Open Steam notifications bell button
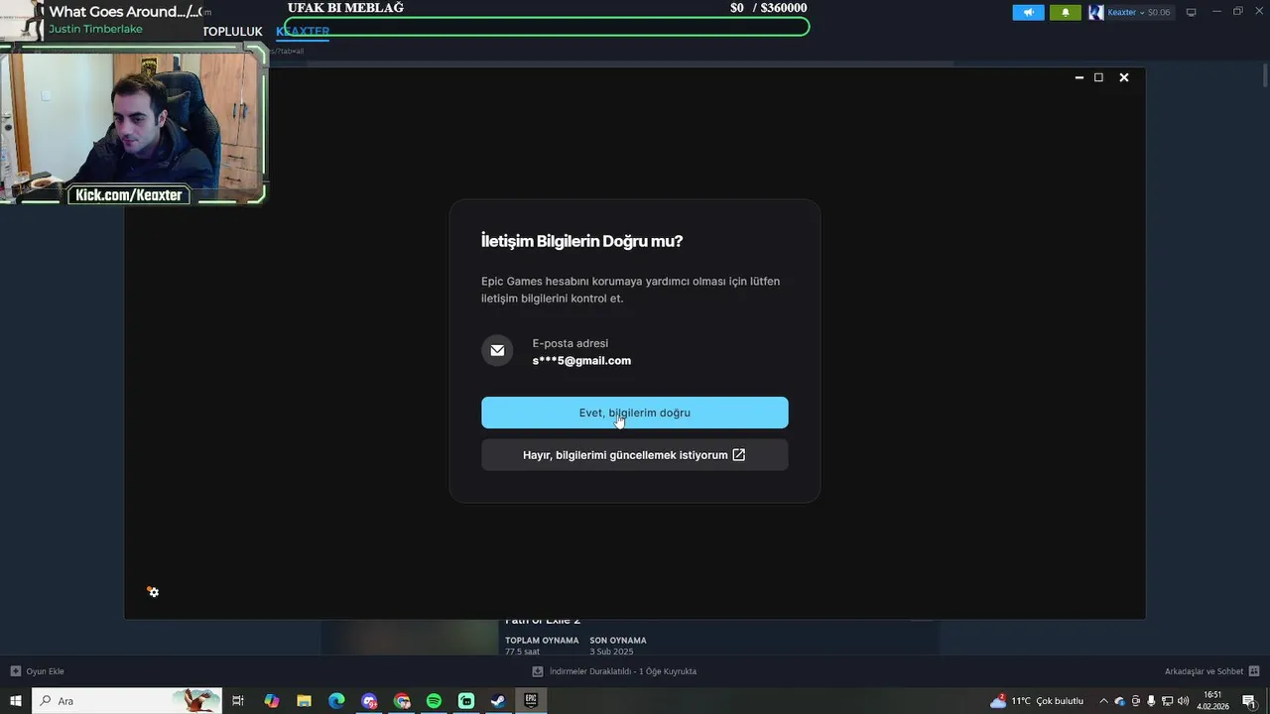Screen dimensions: 1270x714 [1066, 12]
